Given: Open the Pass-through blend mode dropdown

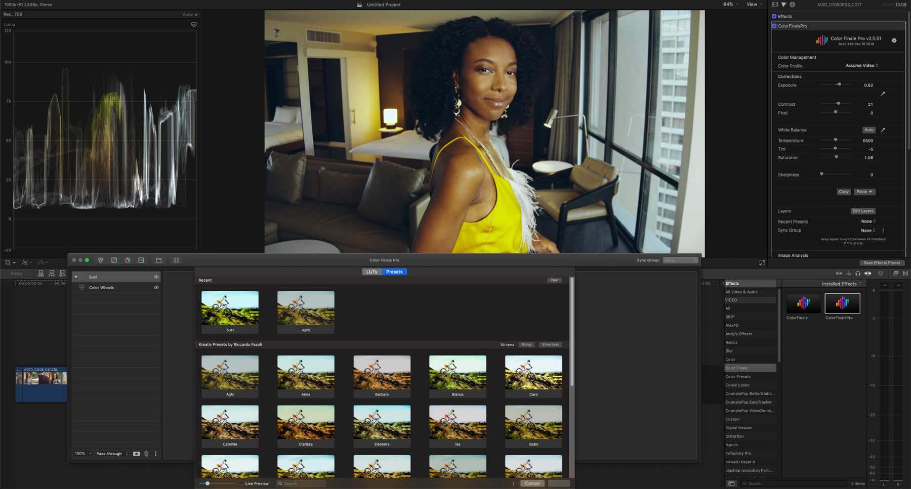Looking at the screenshot, I should click(x=112, y=454).
